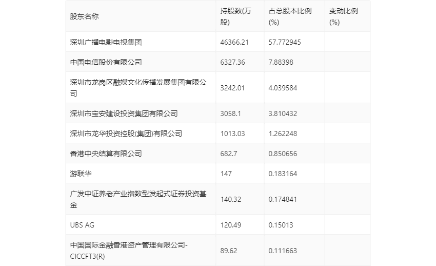436x266 pixels.
Task: Click the percentage 7.88398
Action: [281, 62]
